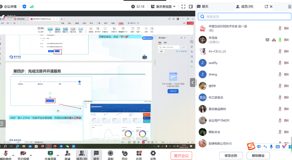Open the share screen options arrow
The image size is (292, 160).
click(57, 155)
